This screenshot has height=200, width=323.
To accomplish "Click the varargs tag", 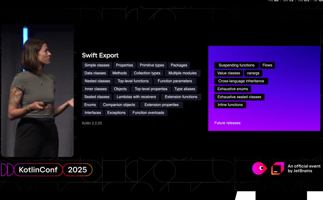I will click(253, 73).
